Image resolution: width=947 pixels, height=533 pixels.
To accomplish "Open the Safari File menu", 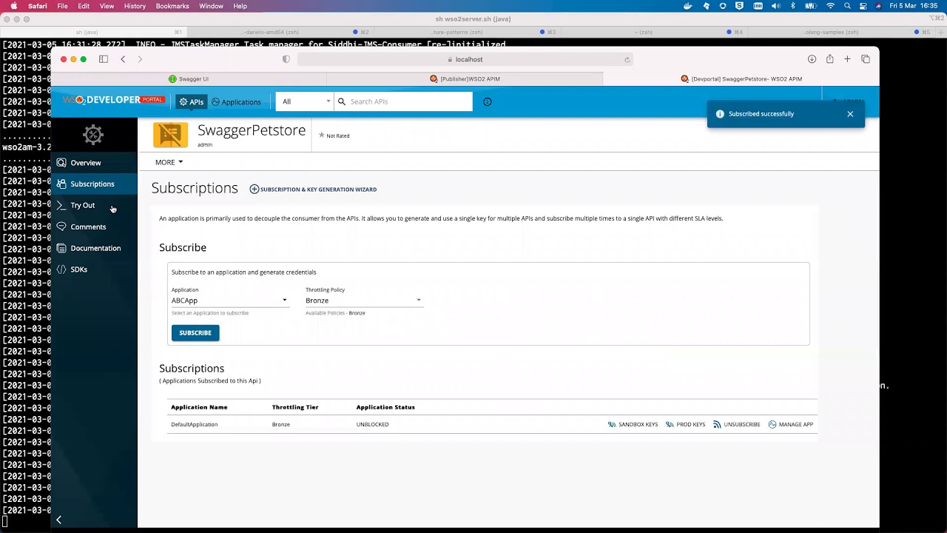I will (63, 6).
